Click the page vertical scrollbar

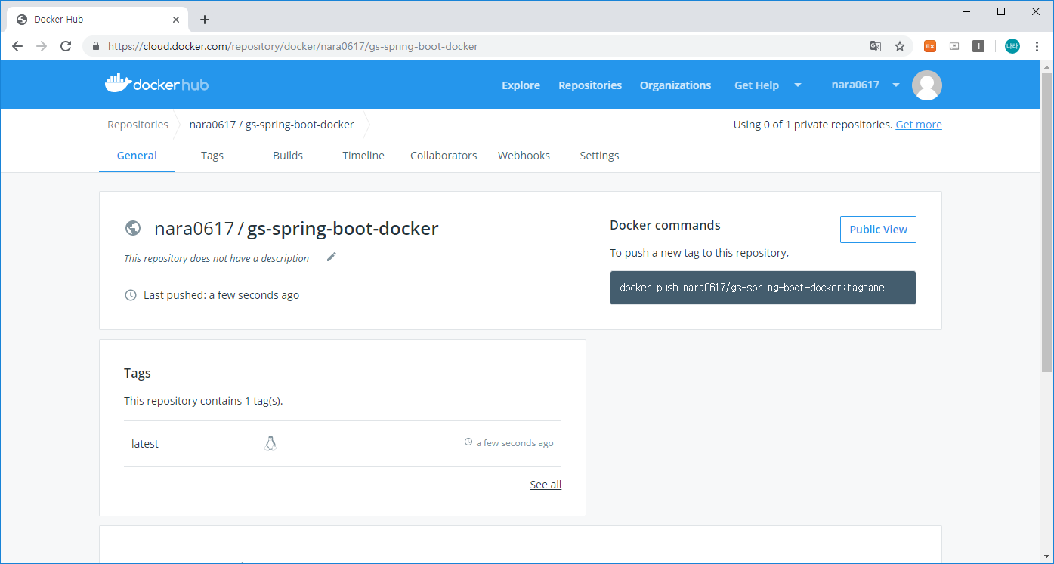(x=1046, y=223)
